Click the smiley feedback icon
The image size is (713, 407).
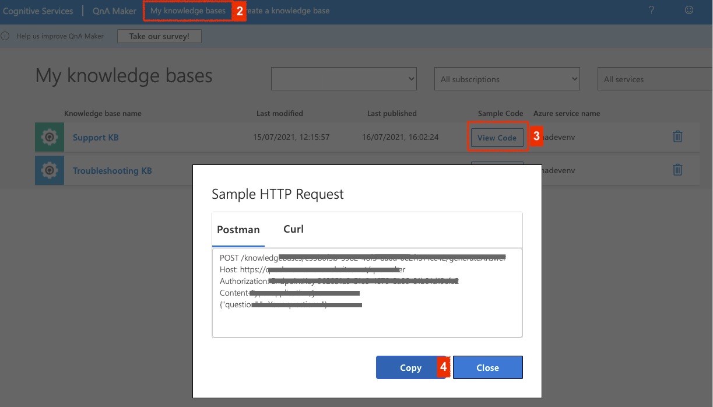tap(689, 10)
